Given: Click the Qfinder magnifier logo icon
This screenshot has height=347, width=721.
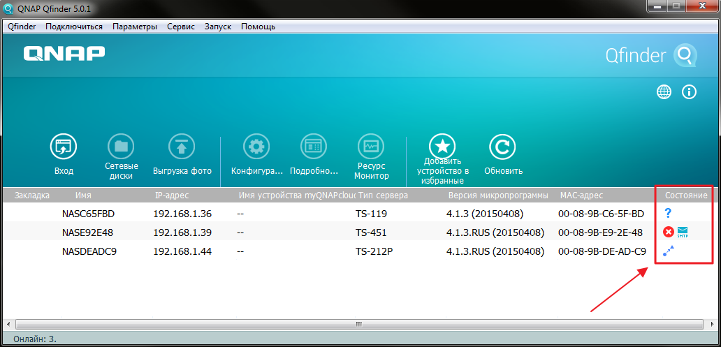Looking at the screenshot, I should click(684, 56).
